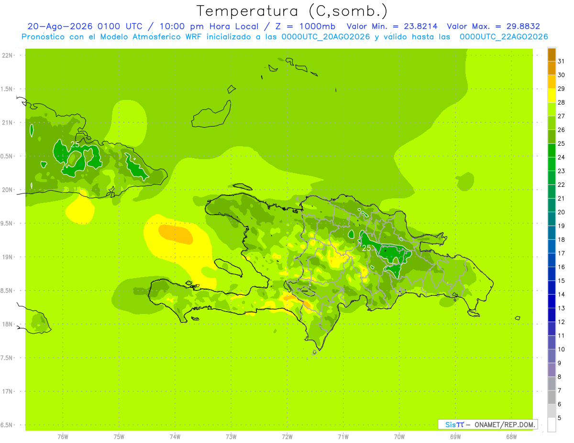Click the '76W' longitude label
This screenshot has width=574, height=443.
pos(63,437)
